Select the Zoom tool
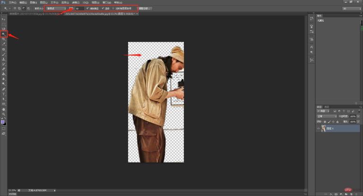The image size is (363, 196). point(3,114)
